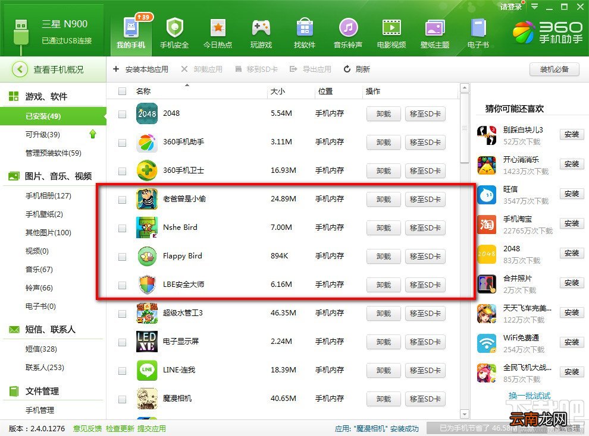Open 电子书 book icon

(x=478, y=28)
